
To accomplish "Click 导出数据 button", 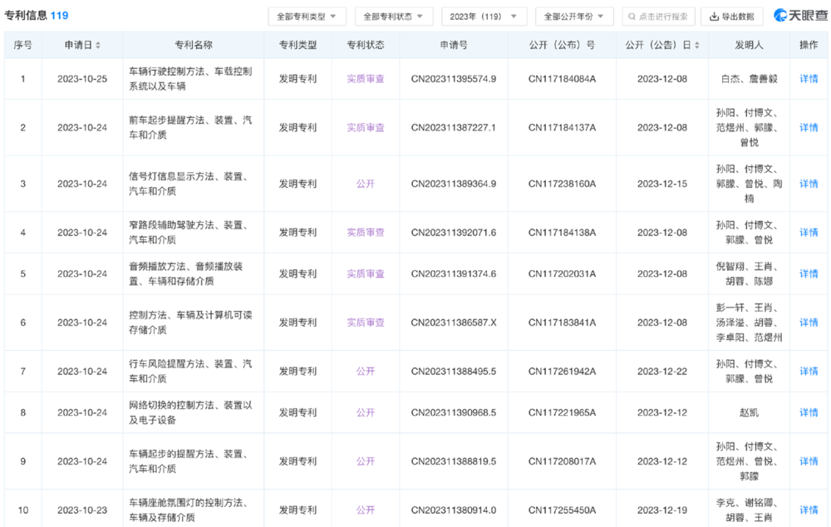I will point(731,17).
